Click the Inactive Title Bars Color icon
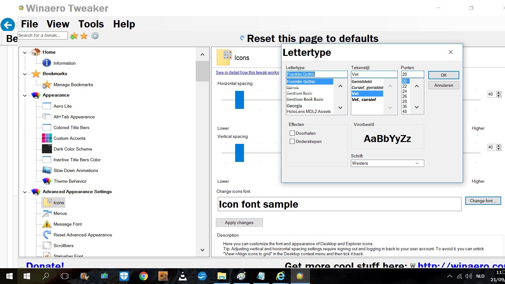This screenshot has height=284, width=505. click(47, 160)
